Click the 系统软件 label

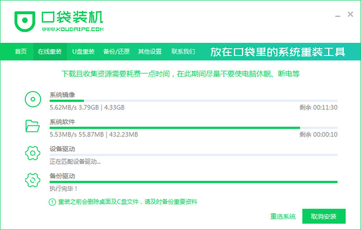[x=63, y=122]
